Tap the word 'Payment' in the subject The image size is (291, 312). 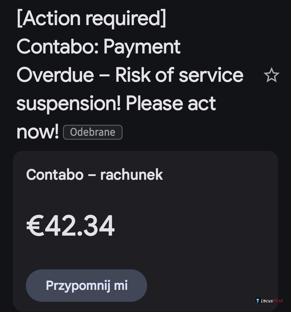pos(142,47)
